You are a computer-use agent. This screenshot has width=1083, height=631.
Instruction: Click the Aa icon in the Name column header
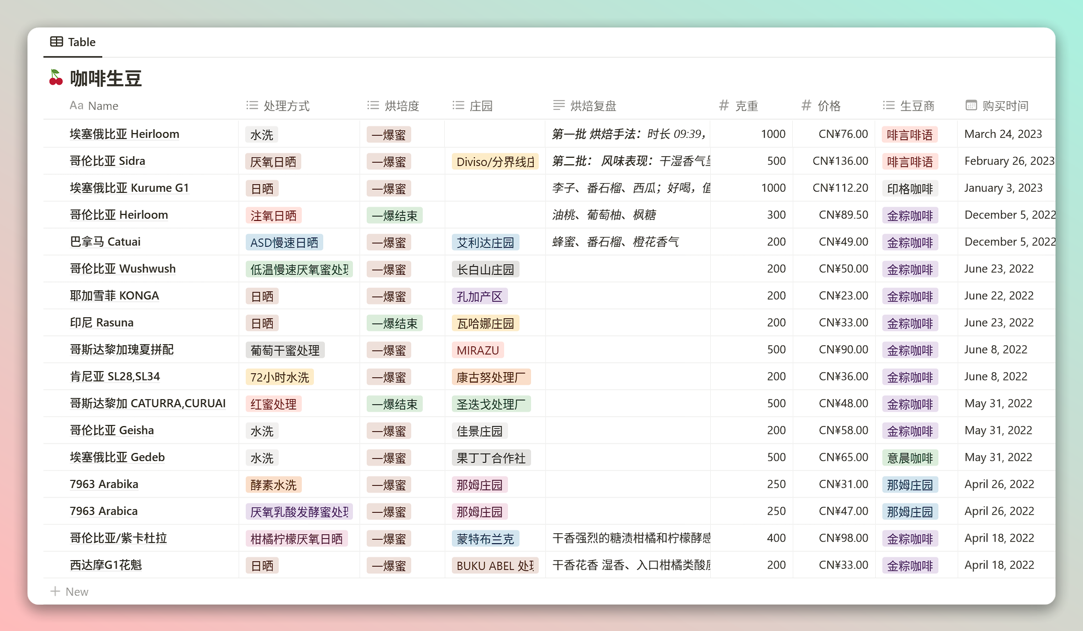tap(76, 106)
